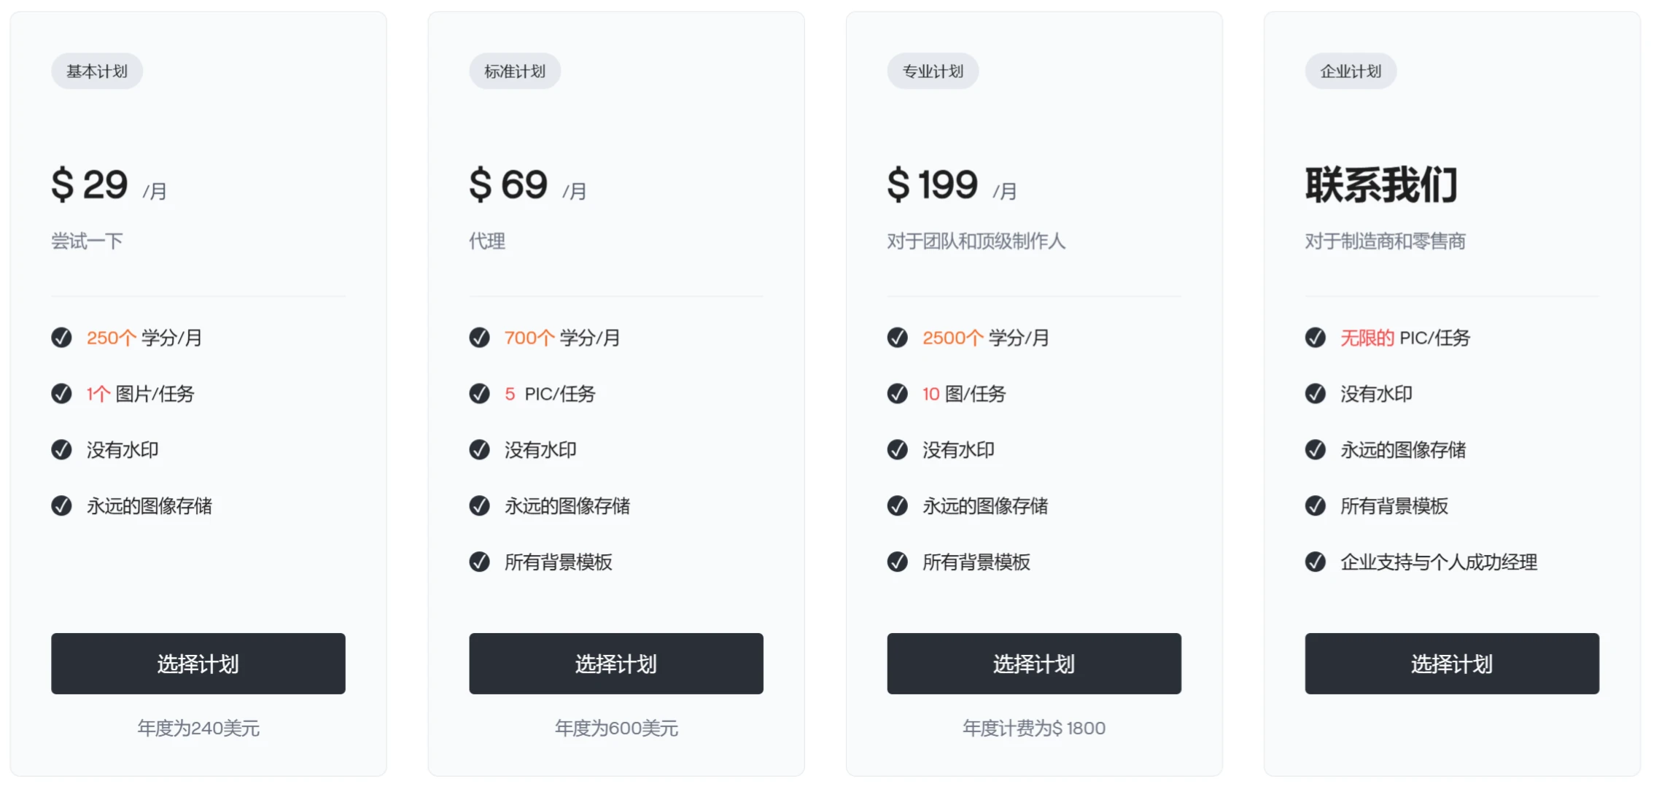Select the checkmark next to 所有背景模板 in standard plan

(479, 562)
